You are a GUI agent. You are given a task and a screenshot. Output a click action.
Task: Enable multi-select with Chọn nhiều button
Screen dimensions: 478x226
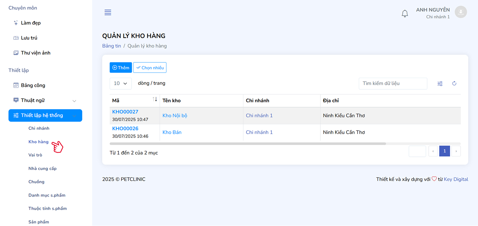150,68
